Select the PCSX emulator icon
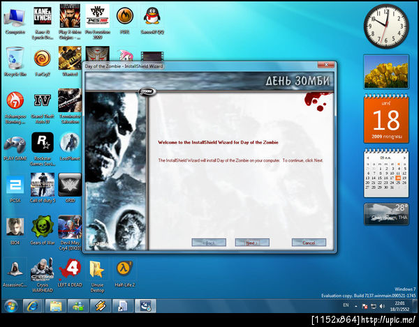This screenshot has height=327, width=419. [x=15, y=189]
